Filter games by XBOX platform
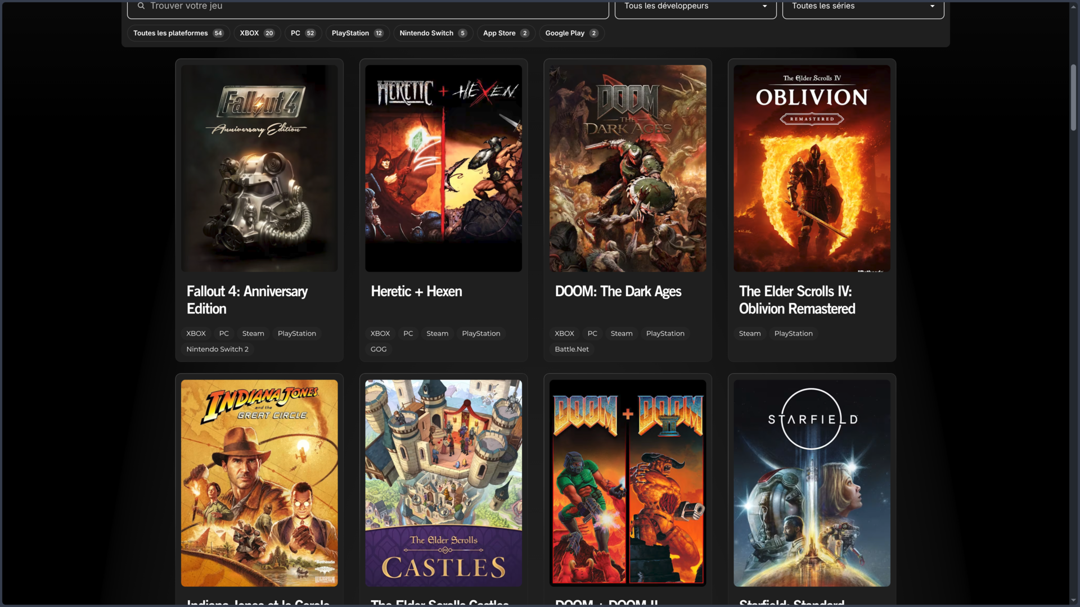This screenshot has width=1080, height=607. (257, 33)
